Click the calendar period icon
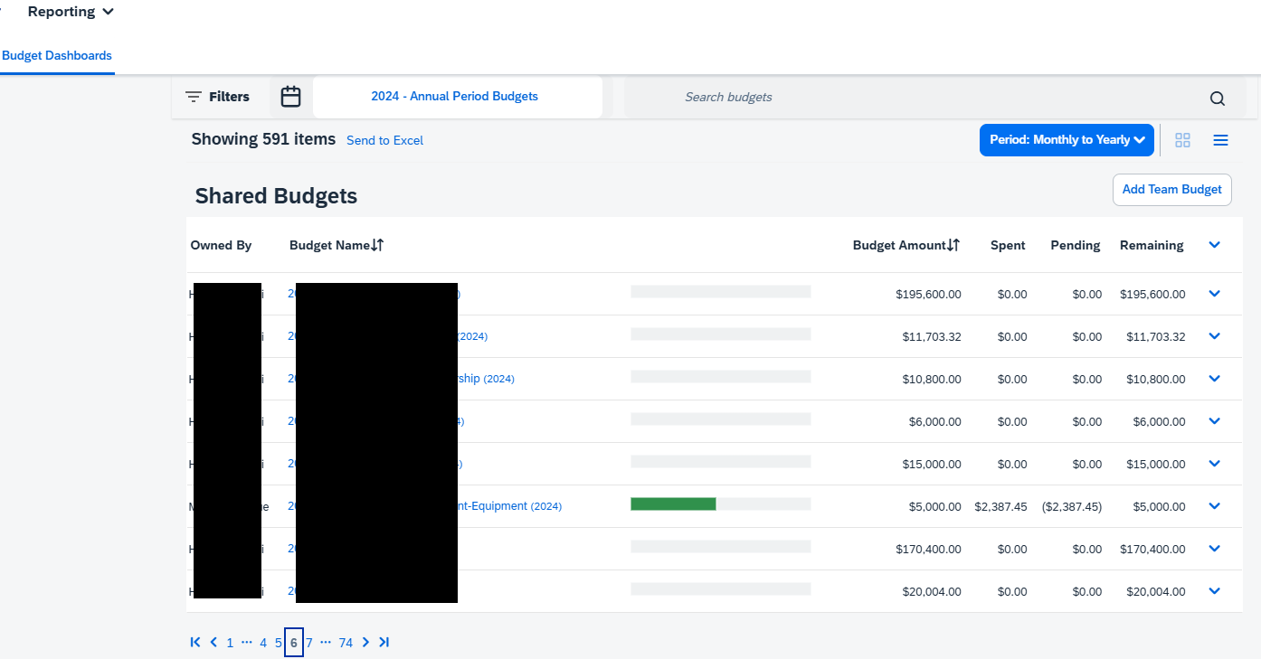This screenshot has height=659, width=1261. coord(290,97)
